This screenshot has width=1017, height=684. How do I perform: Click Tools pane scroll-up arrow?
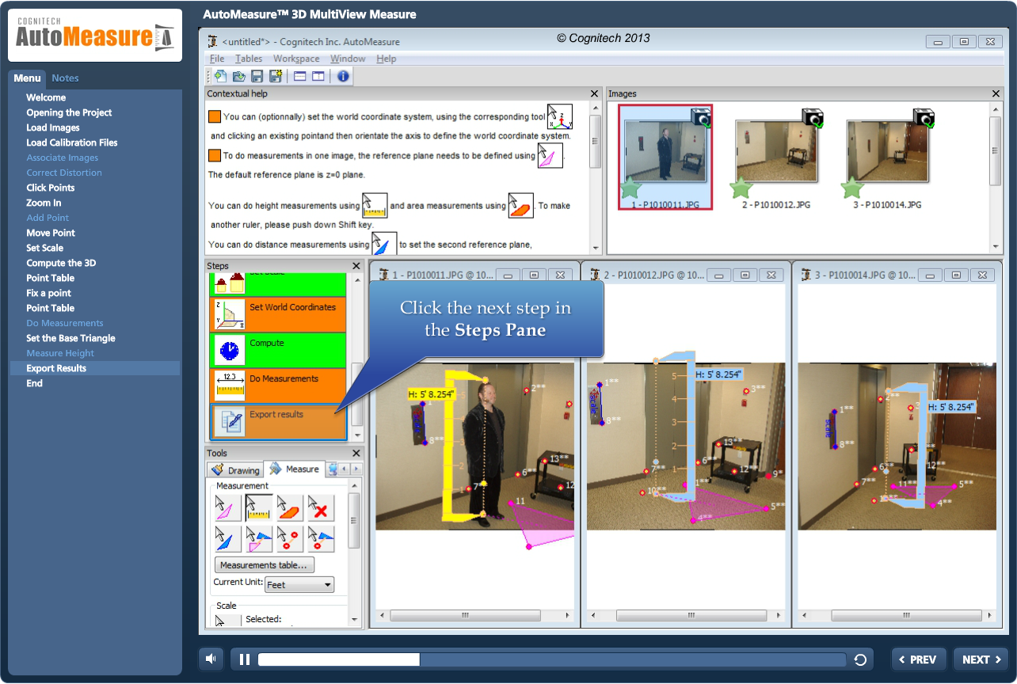[x=354, y=487]
